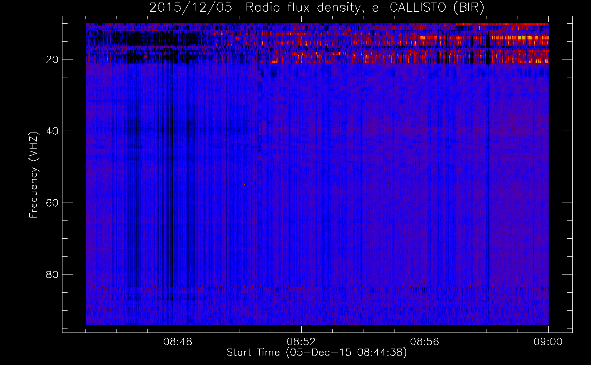Click the 60 frequency tick label
The image size is (591, 365).
click(53, 203)
